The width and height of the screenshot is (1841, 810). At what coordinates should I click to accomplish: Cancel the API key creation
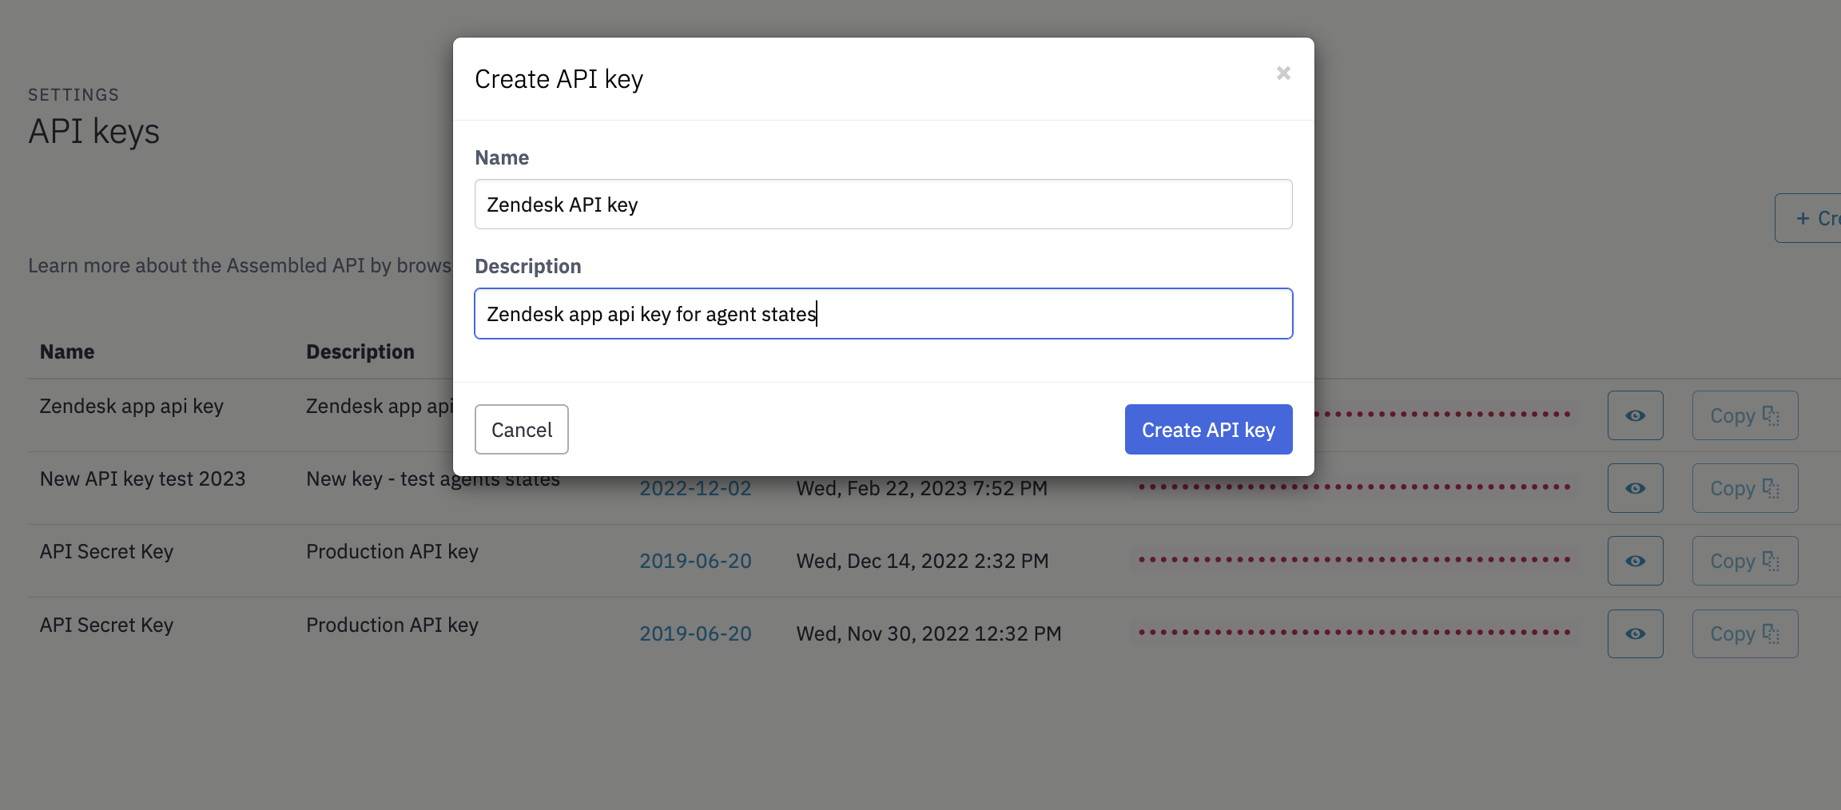click(522, 430)
